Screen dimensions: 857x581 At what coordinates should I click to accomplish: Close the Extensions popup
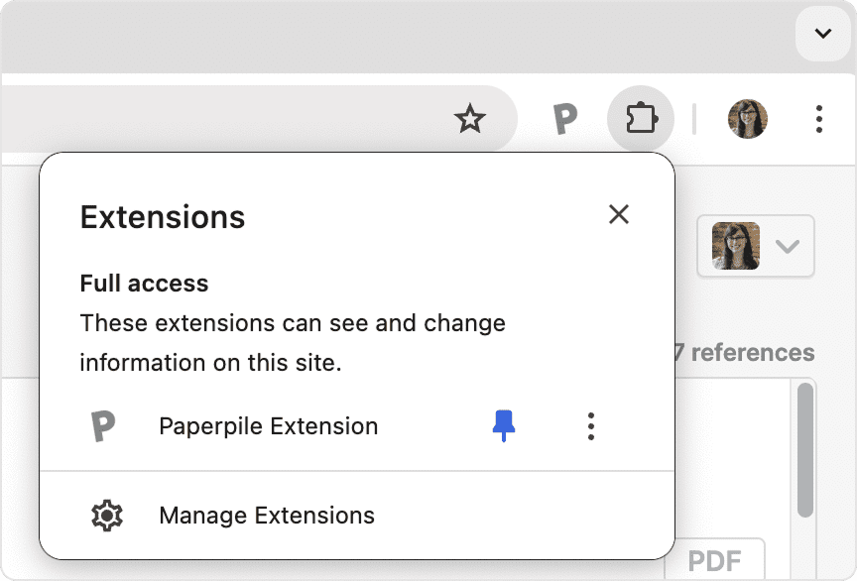click(619, 214)
